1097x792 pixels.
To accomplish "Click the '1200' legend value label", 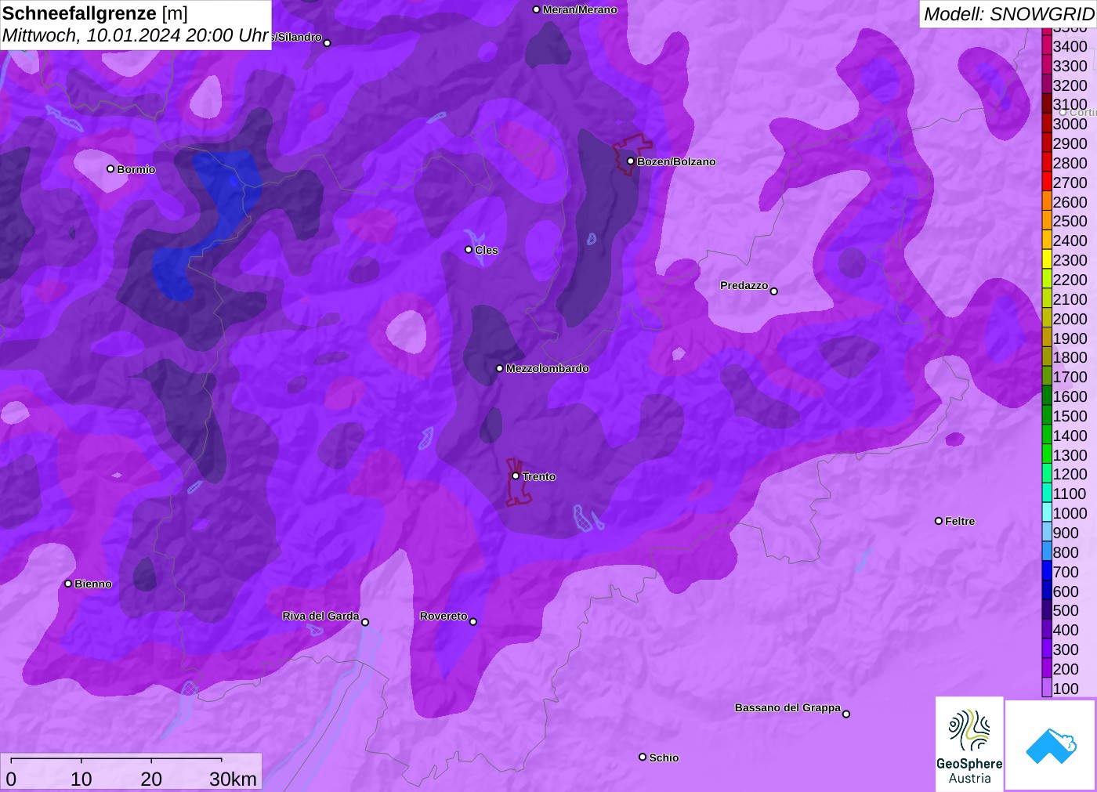I will (x=1070, y=474).
